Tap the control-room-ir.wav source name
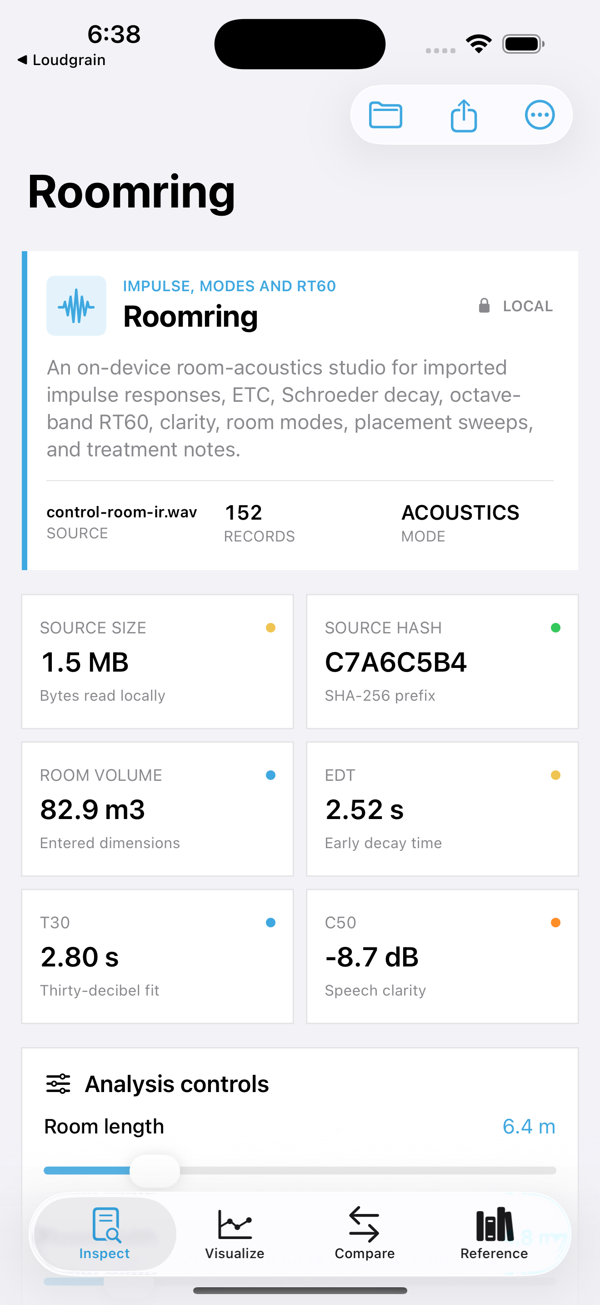600x1305 pixels. coord(122,512)
